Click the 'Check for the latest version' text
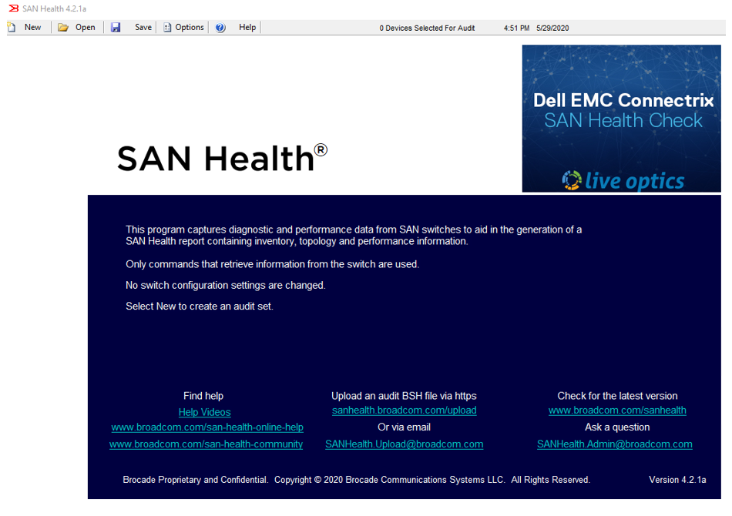 pos(617,396)
